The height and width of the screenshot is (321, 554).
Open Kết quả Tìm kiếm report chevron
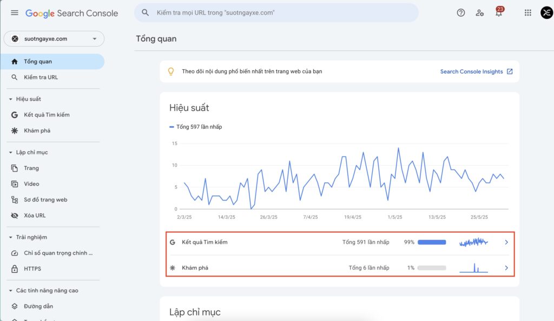coord(506,242)
